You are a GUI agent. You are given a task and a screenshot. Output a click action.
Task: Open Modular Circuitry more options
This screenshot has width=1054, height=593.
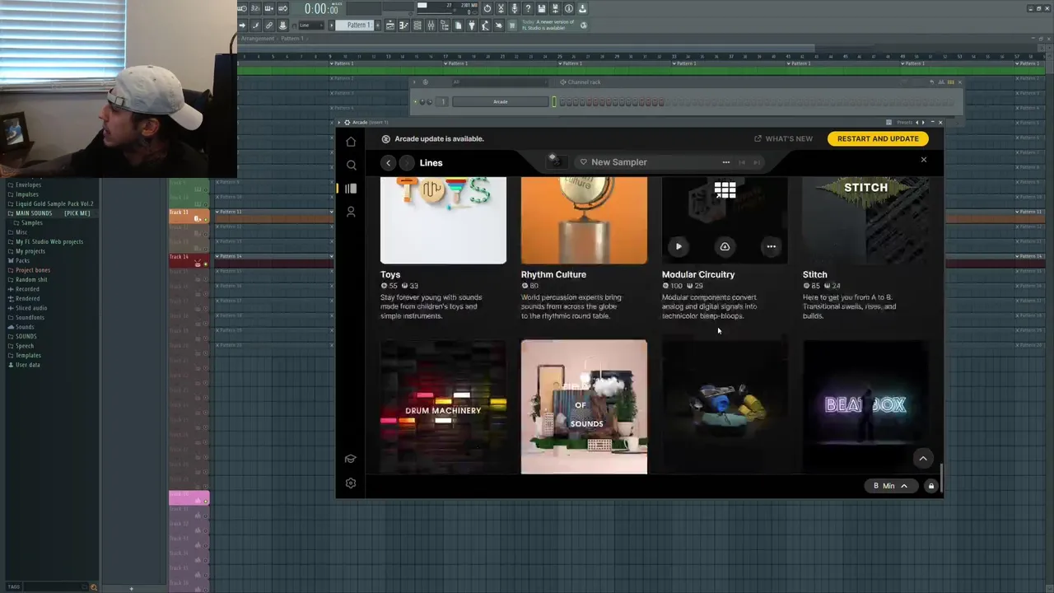pyautogui.click(x=771, y=246)
